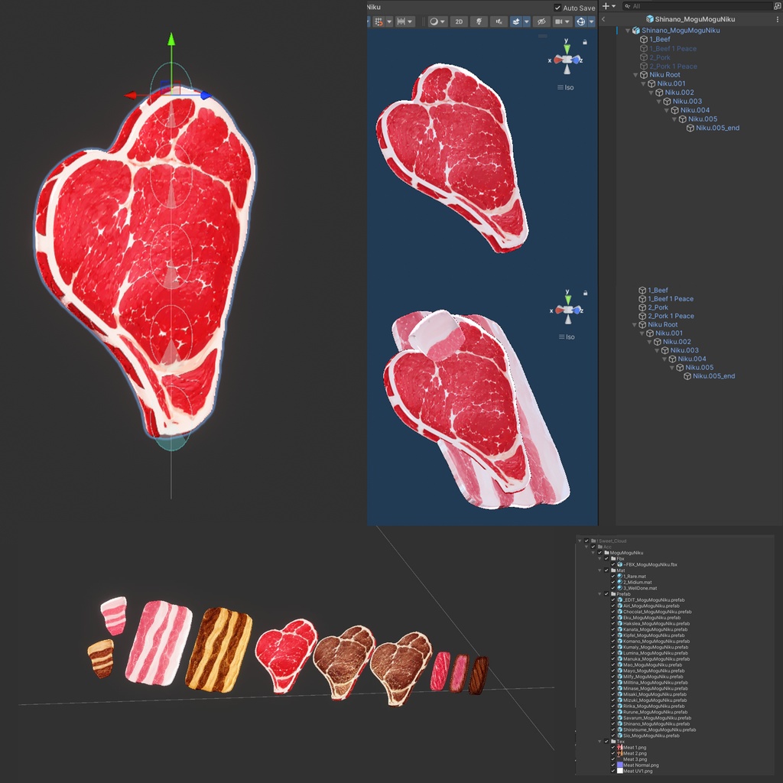The height and width of the screenshot is (783, 783).
Task: Click red X move arrow beside the steak
Action: pyautogui.click(x=130, y=95)
